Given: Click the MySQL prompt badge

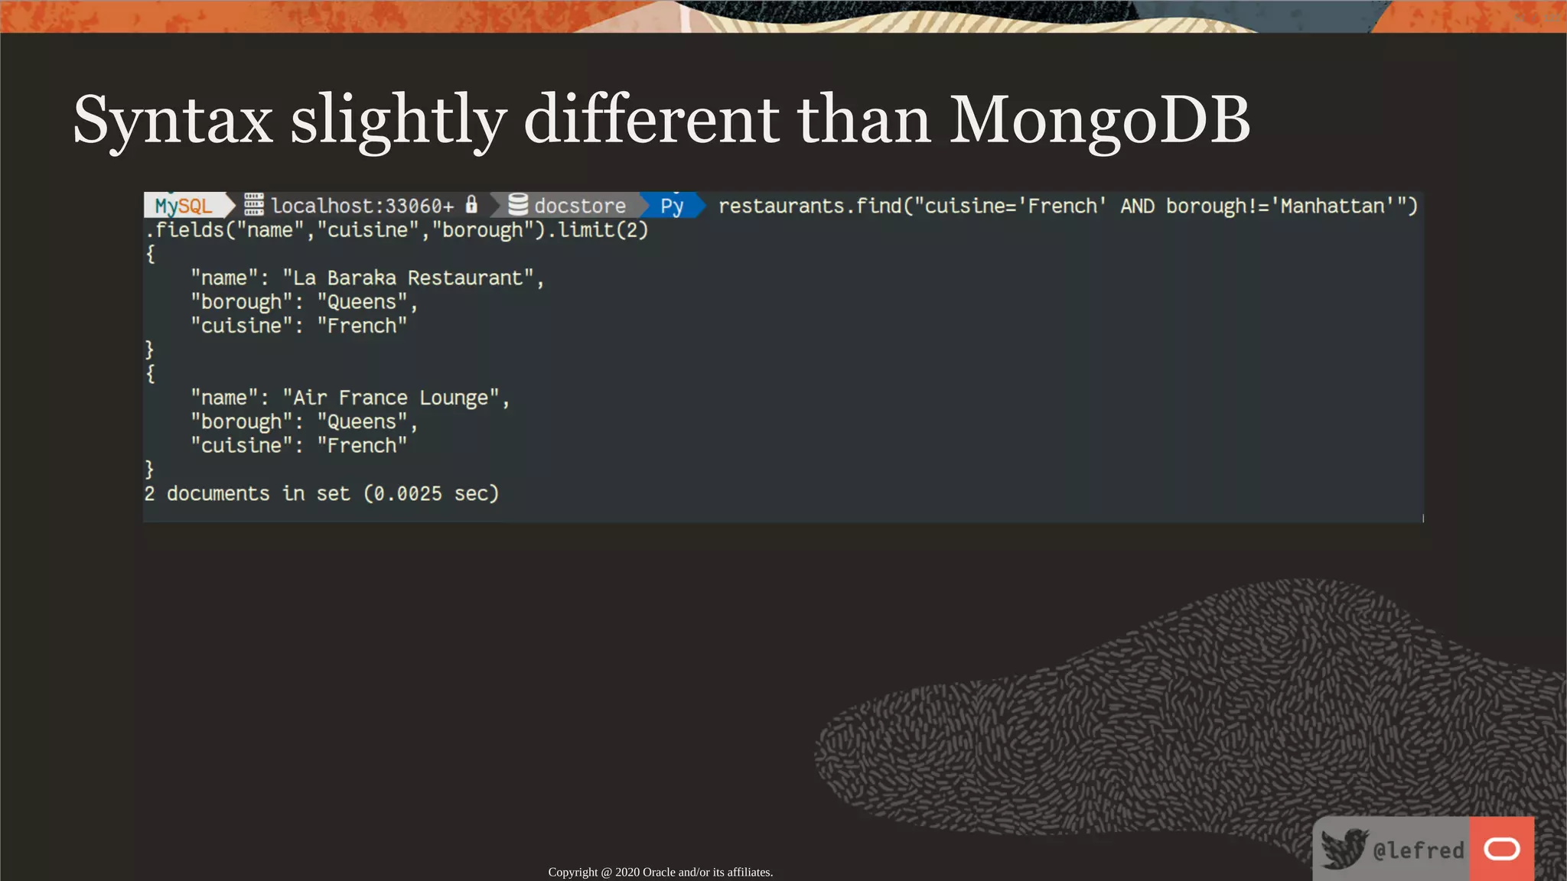Looking at the screenshot, I should [x=184, y=206].
